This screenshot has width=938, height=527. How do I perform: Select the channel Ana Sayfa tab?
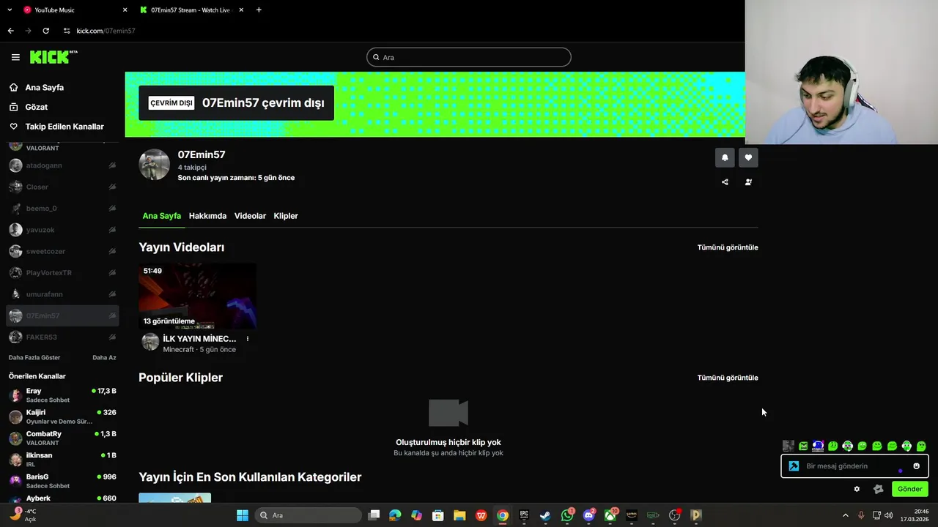[161, 216]
